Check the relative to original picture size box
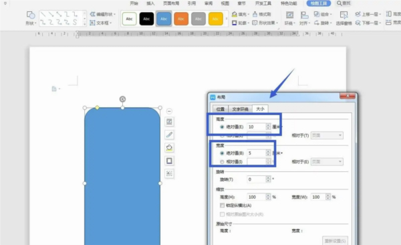Image resolution: width=401 pixels, height=245 pixels. tap(223, 214)
